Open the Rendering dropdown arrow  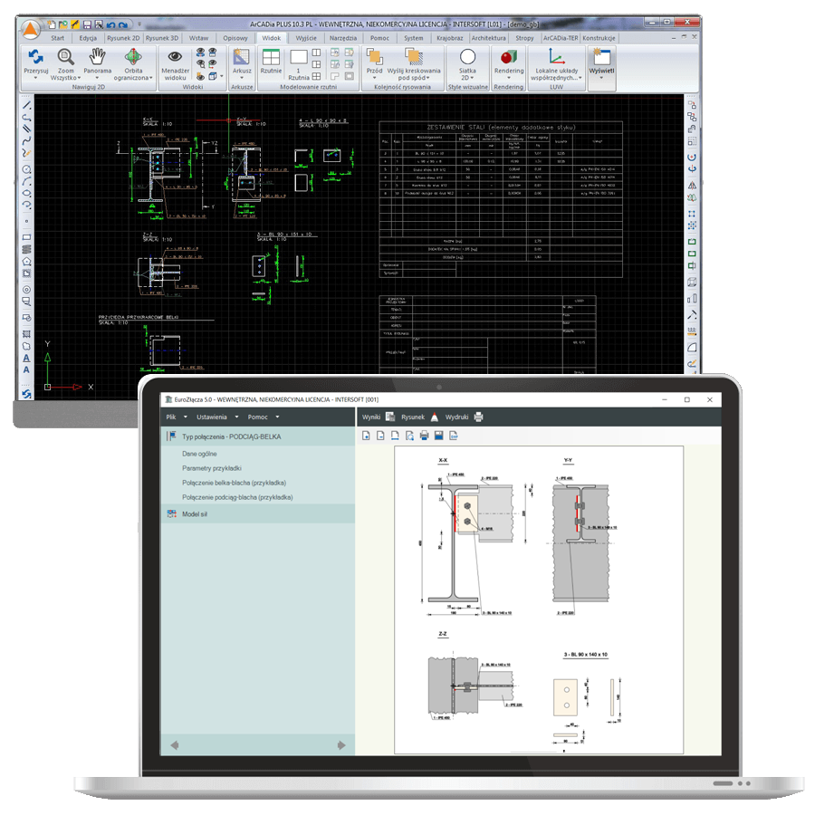(508, 78)
